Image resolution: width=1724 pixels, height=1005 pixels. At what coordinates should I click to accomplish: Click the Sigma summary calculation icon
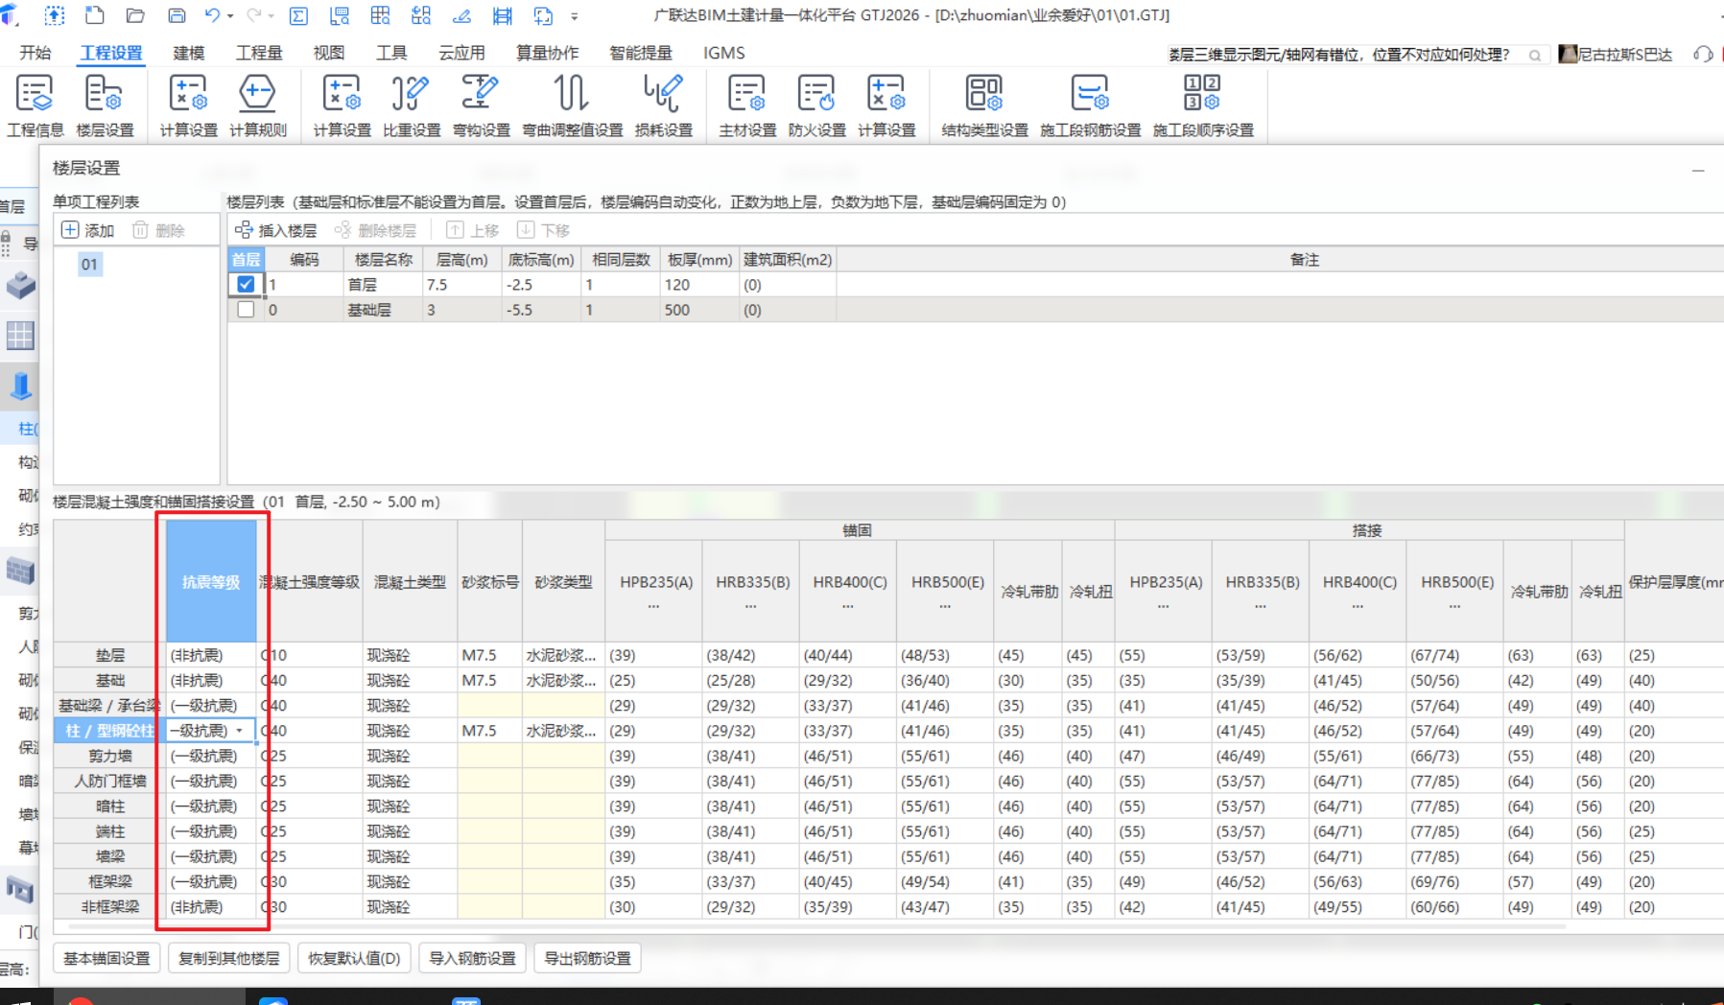(298, 15)
